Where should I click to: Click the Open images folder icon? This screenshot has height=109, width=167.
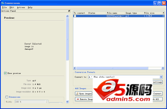point(77,94)
